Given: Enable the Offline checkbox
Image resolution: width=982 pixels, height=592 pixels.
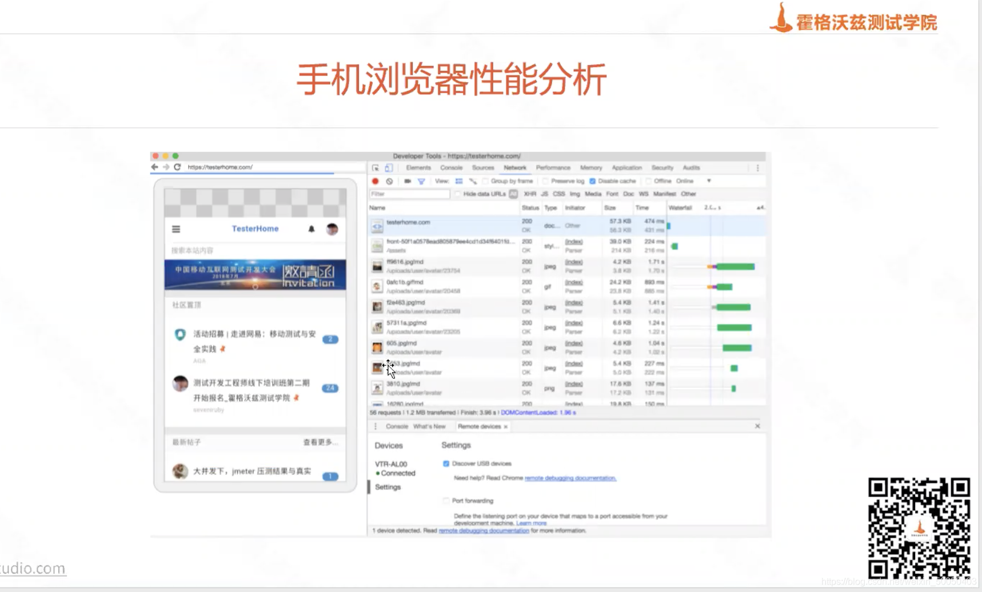Looking at the screenshot, I should (649, 181).
